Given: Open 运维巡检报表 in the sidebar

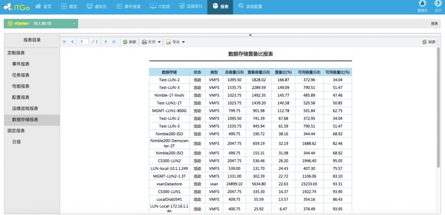Looking at the screenshot, I should (25, 108).
